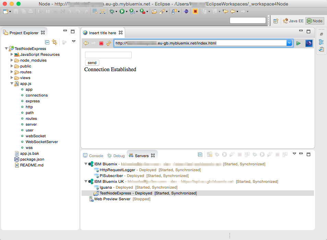Image resolution: width=327 pixels, height=240 pixels.
Task: Select Web Preview Server entry
Action: pos(120,199)
